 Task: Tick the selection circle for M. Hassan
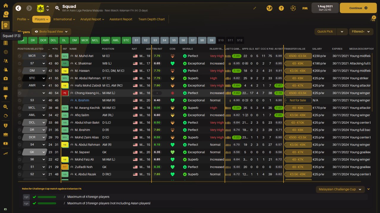(x=20, y=71)
